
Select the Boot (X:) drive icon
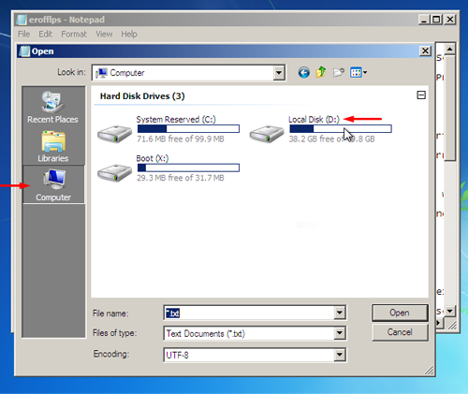click(x=114, y=173)
